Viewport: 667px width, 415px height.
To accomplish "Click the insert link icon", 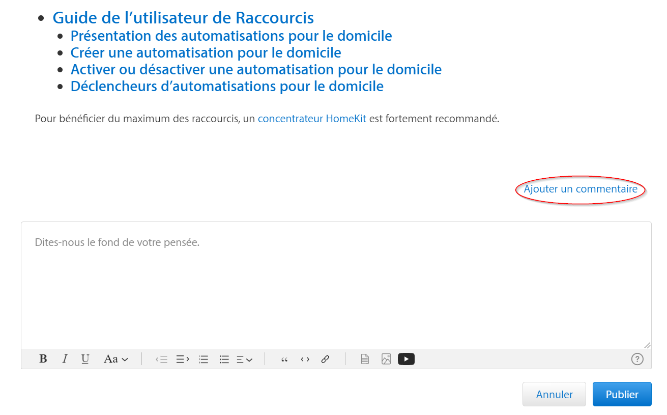I will click(x=325, y=359).
